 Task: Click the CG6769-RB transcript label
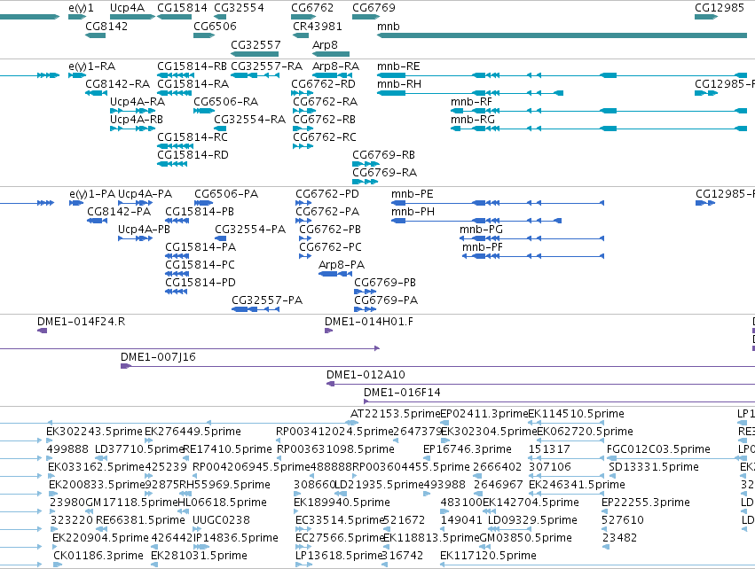384,155
